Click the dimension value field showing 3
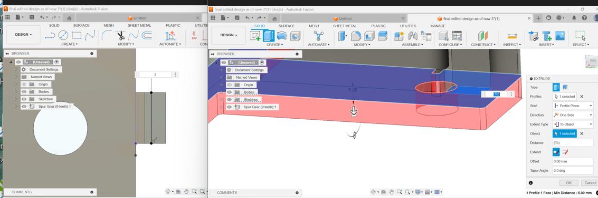The image size is (598, 198). (x=155, y=75)
